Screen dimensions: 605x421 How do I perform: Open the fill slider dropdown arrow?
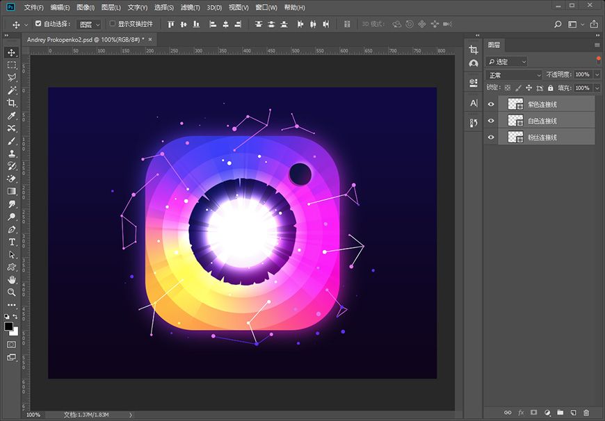(597, 88)
